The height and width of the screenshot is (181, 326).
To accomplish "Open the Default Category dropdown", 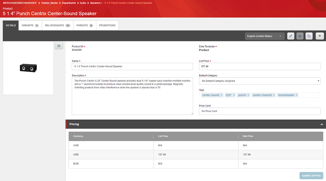I will pos(260,81).
